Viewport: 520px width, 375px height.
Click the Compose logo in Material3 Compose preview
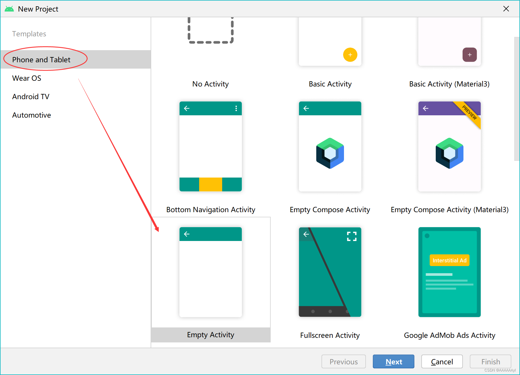[450, 153]
